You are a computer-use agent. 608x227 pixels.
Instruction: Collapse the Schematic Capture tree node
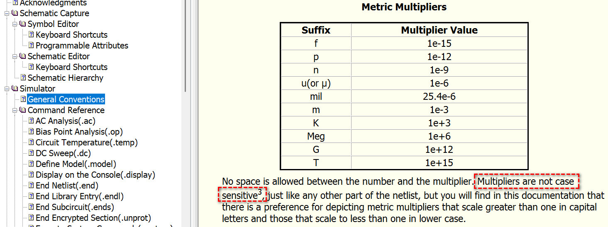pyautogui.click(x=7, y=13)
